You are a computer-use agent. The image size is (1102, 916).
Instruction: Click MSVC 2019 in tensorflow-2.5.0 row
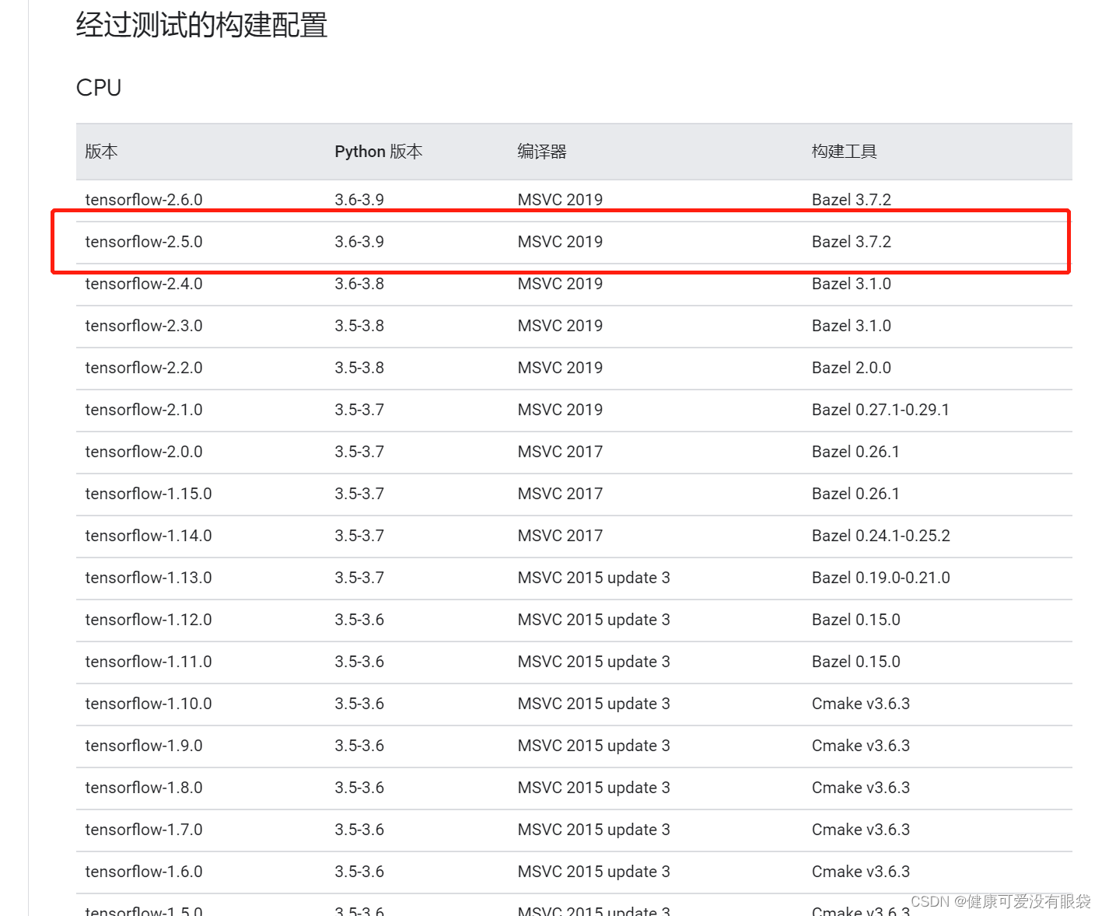pos(560,242)
